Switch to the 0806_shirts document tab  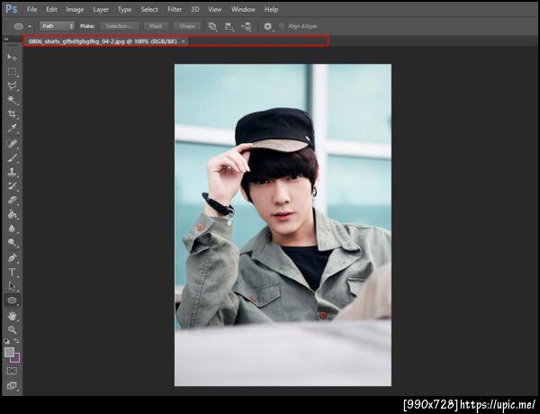click(x=103, y=41)
